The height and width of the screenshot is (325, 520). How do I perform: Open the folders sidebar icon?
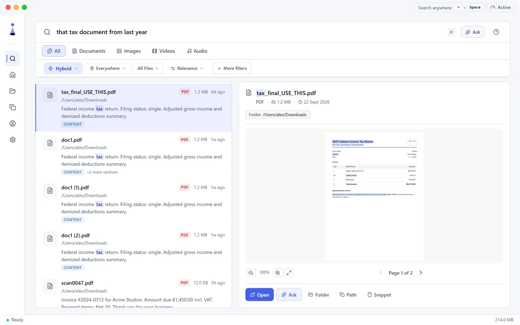(x=13, y=91)
